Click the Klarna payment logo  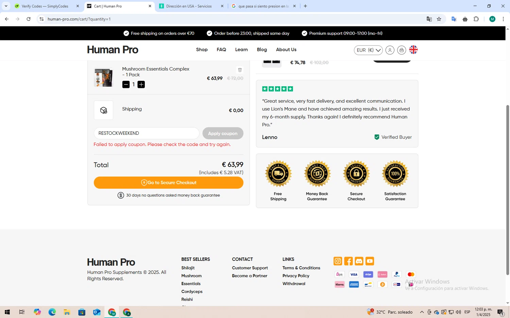pos(340,284)
